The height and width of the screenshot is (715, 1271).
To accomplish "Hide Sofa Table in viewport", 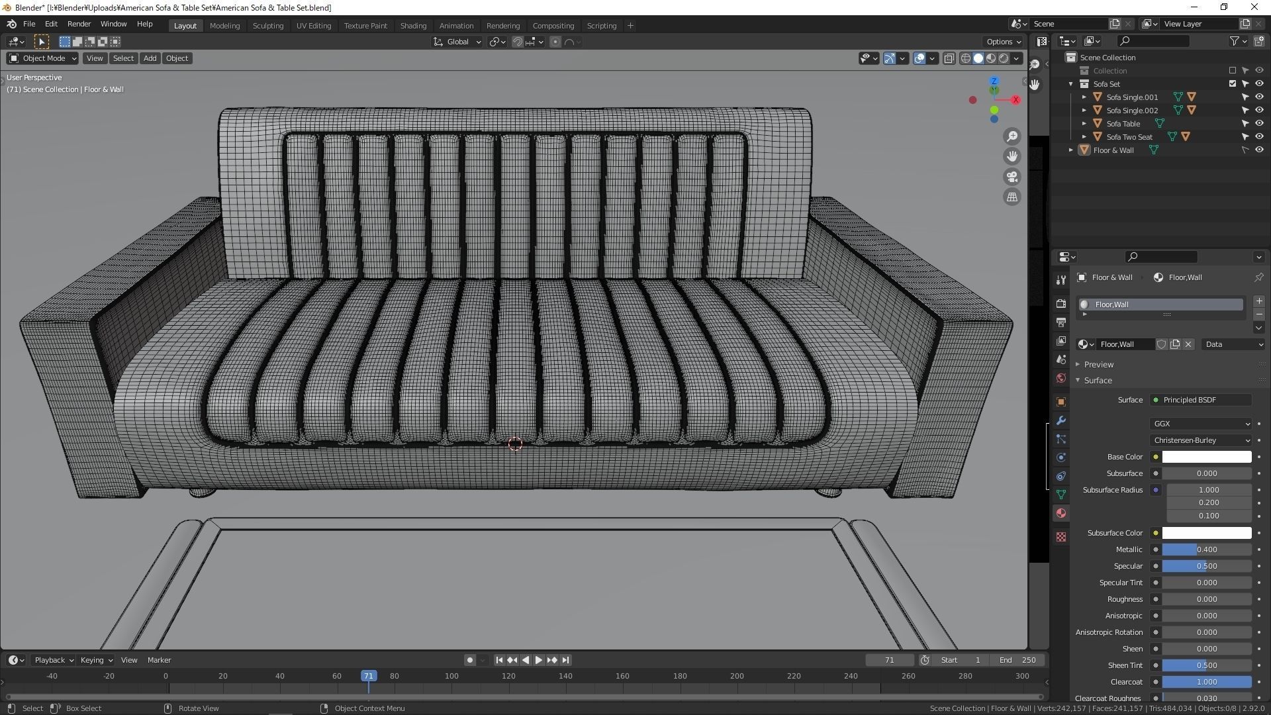I will click(x=1259, y=124).
